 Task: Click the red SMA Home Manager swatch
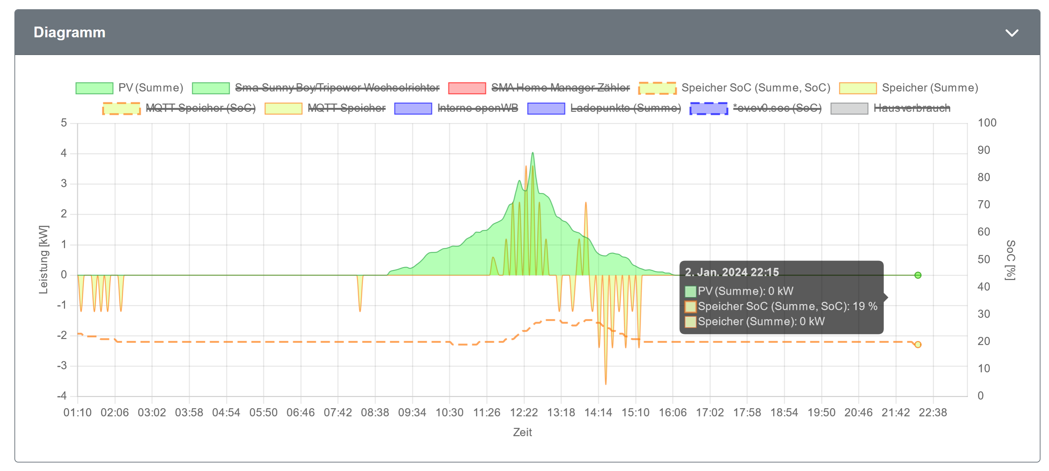click(467, 88)
